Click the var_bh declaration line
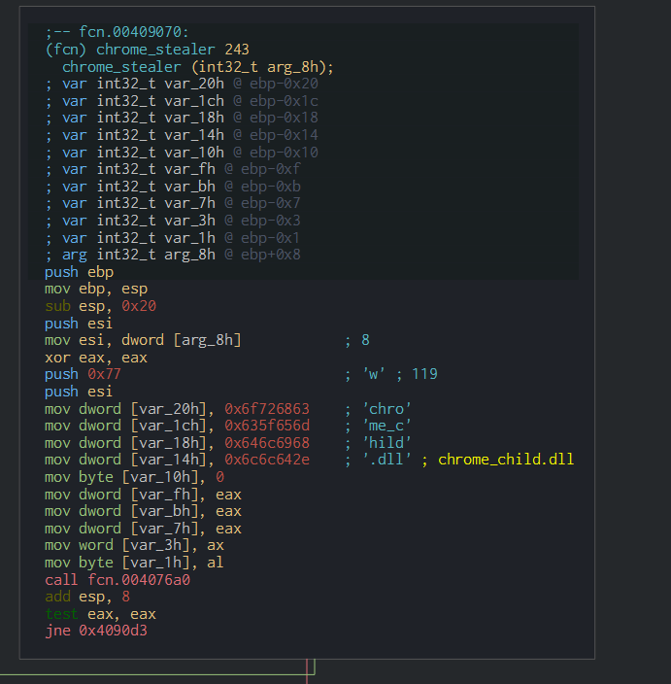 tap(173, 187)
